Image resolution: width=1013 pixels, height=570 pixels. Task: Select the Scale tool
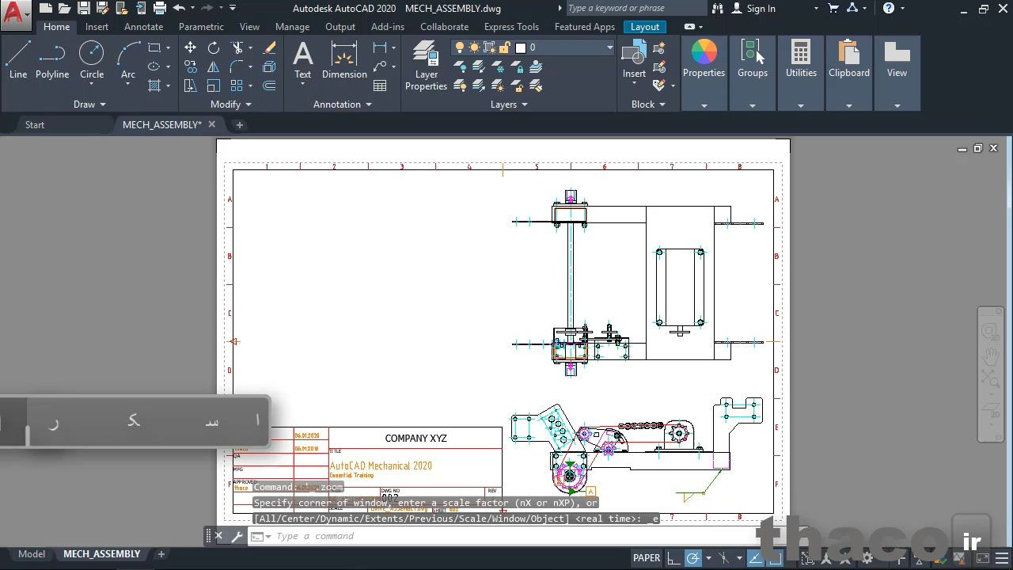(214, 85)
